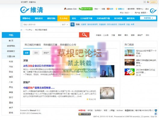Click the red 申请友链 footer link

pos(82,110)
